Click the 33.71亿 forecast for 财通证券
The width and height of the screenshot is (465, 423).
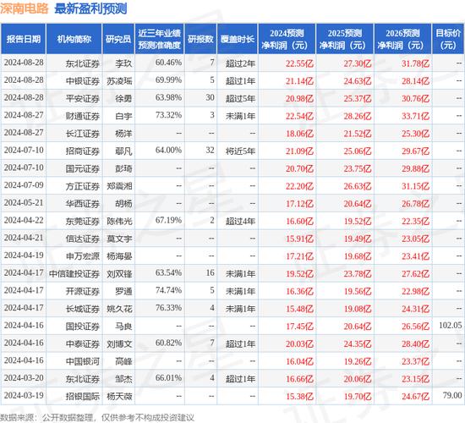[415, 116]
